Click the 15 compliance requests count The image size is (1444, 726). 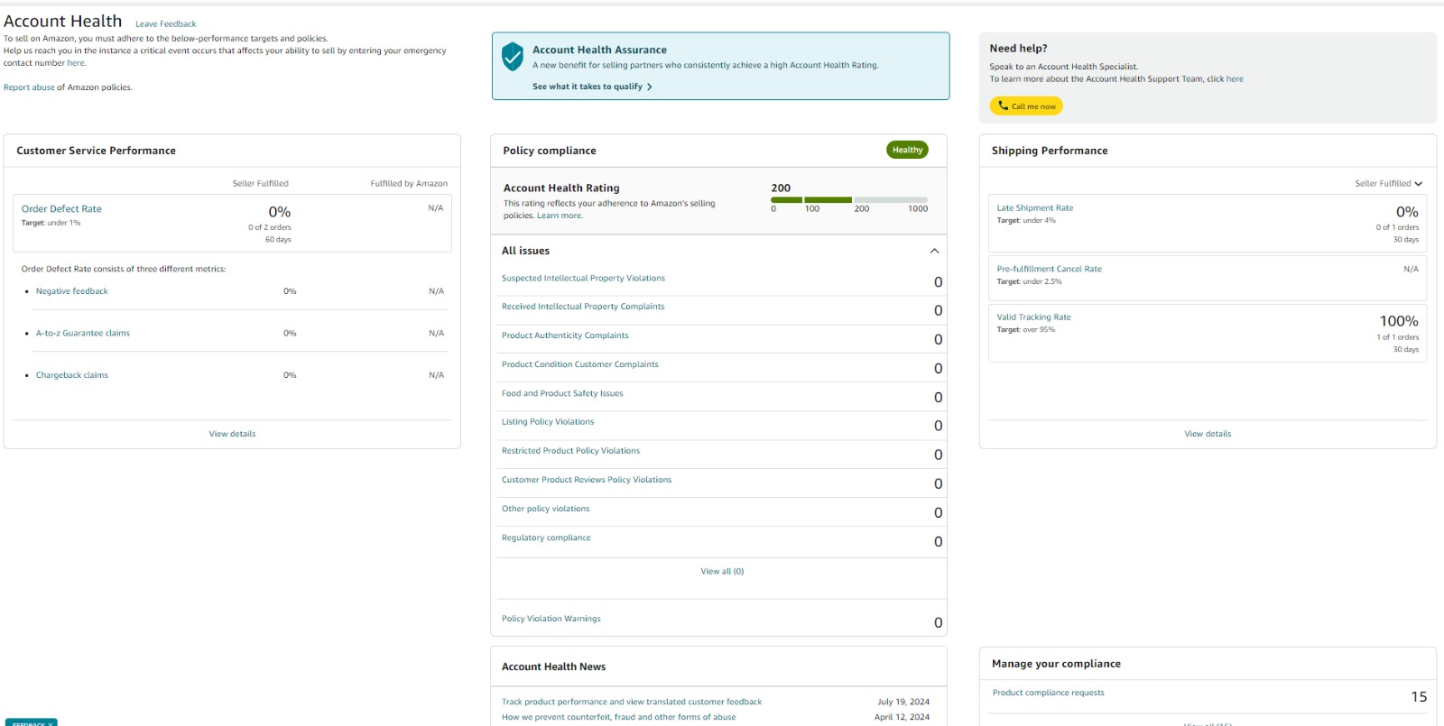[1419, 696]
